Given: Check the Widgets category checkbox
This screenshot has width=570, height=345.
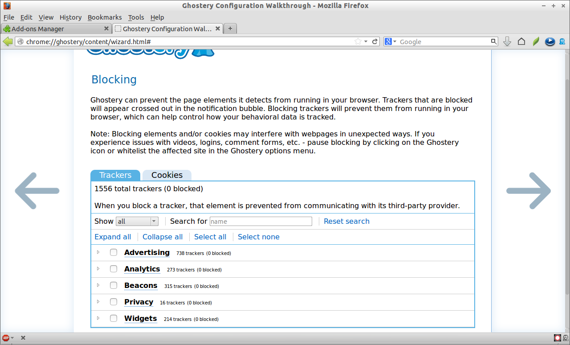Looking at the screenshot, I should coord(114,318).
